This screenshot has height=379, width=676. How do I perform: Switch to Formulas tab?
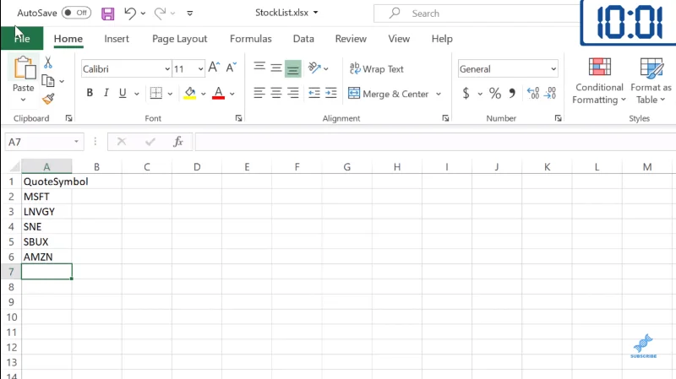250,38
